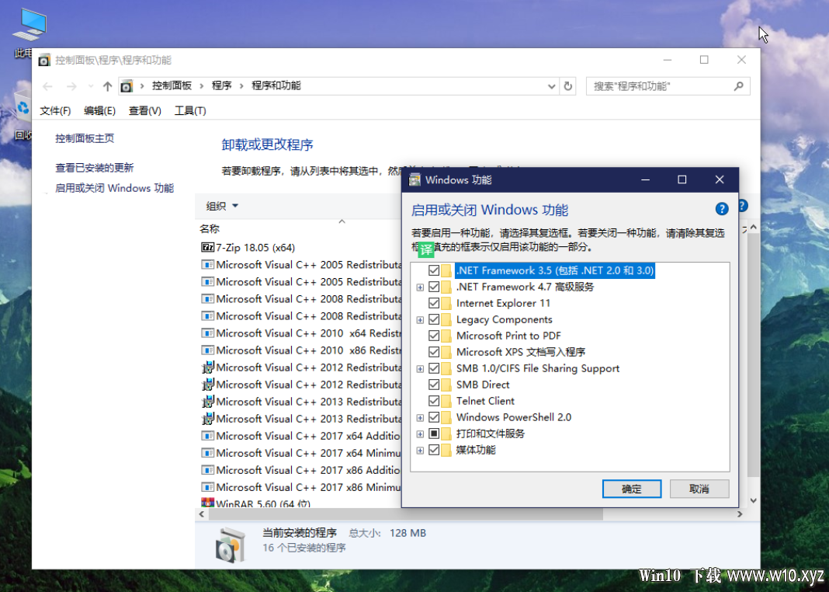Open the 工具(T) menu

[190, 110]
